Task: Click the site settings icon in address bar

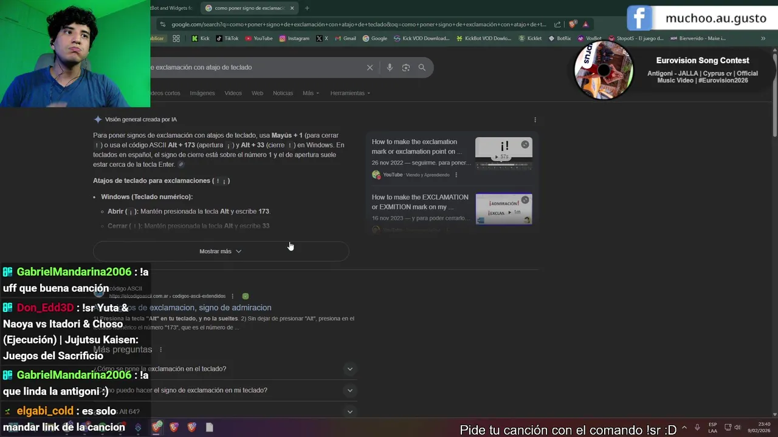Action: (x=162, y=24)
